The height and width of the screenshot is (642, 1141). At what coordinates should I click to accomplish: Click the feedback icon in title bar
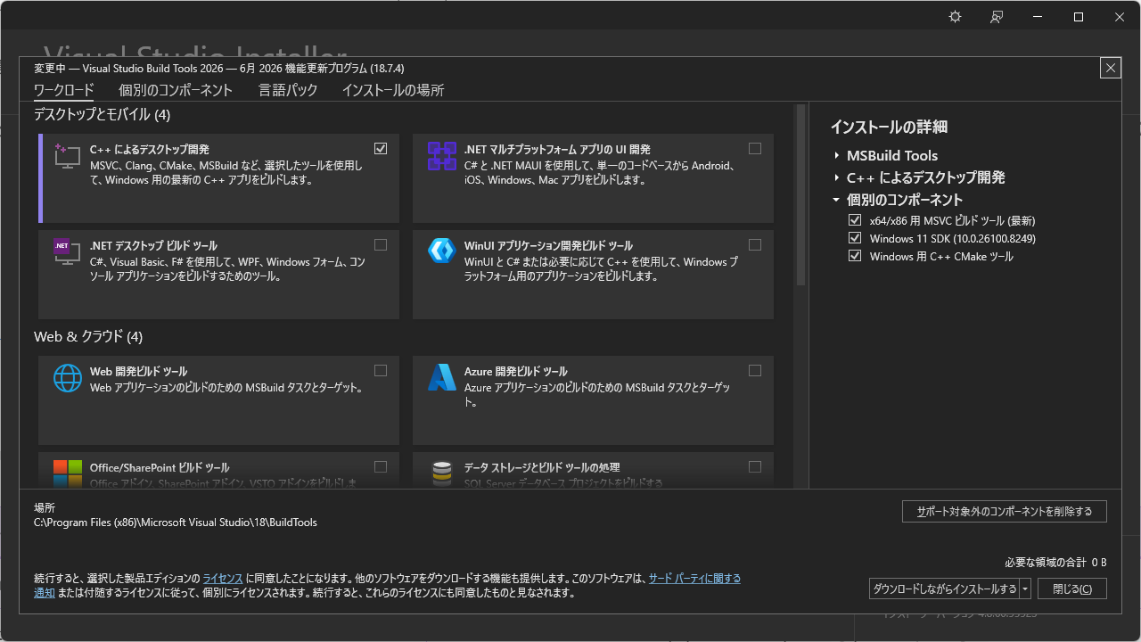(x=997, y=17)
